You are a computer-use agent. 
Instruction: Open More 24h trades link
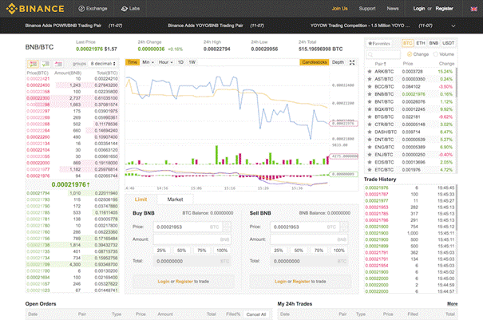[452, 304]
